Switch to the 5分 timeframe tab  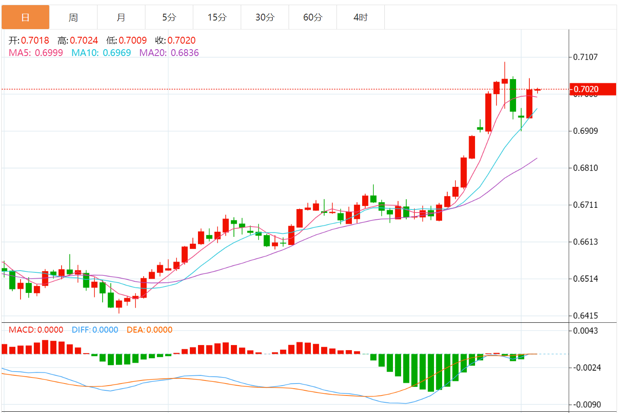pos(169,18)
